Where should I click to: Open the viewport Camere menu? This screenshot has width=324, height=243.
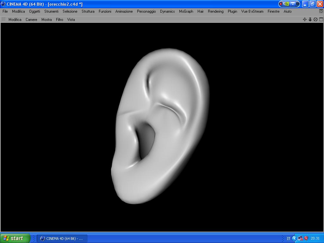coord(31,20)
